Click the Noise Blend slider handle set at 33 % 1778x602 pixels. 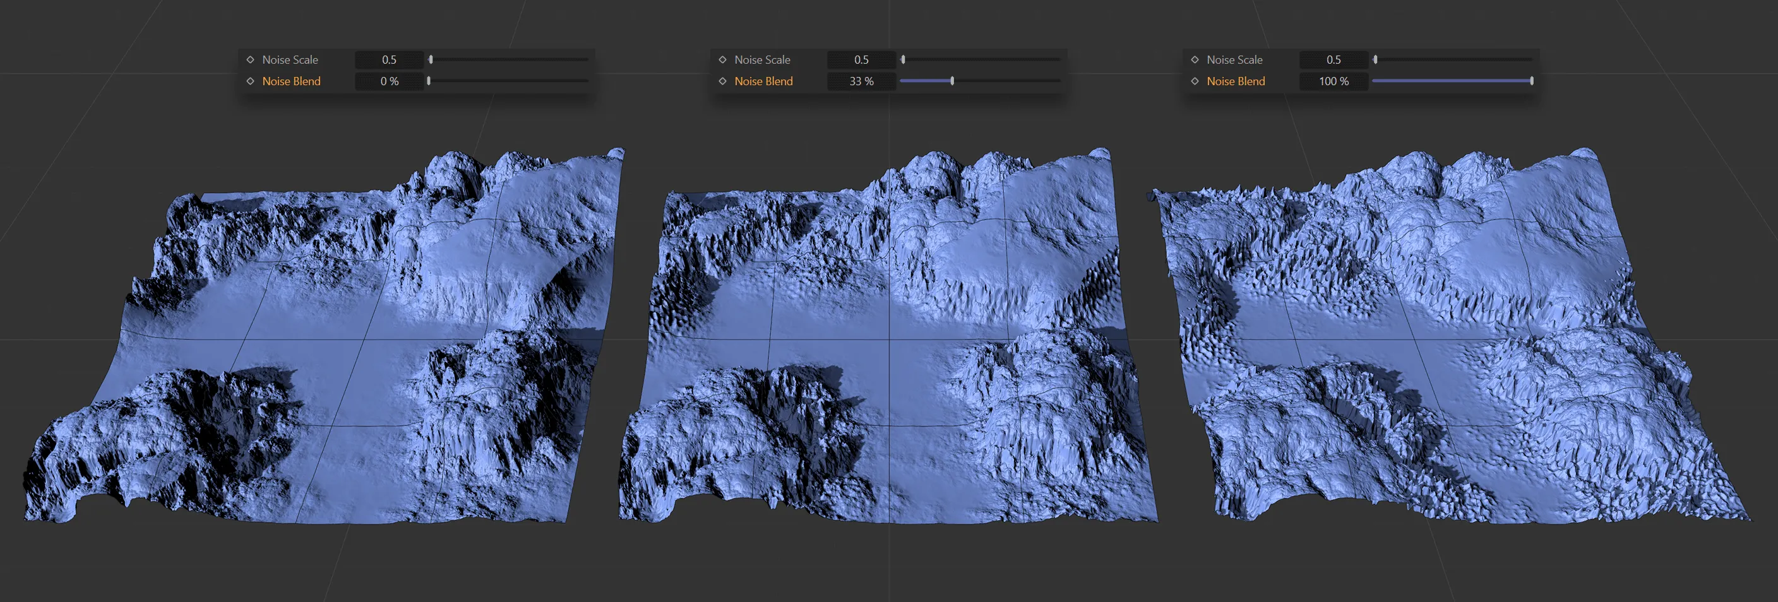tap(952, 81)
